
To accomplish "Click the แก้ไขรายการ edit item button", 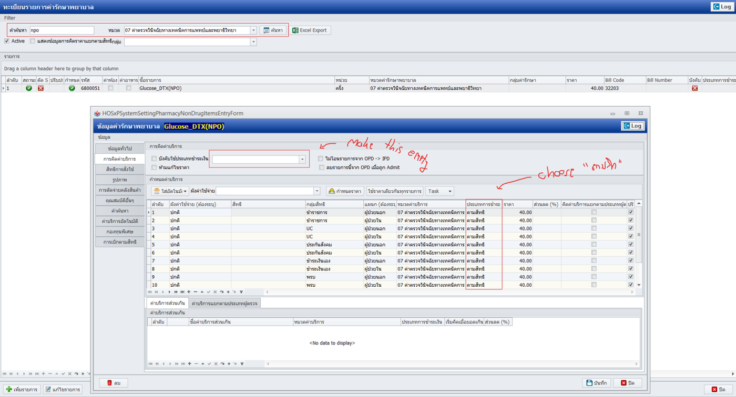I will 63,389.
